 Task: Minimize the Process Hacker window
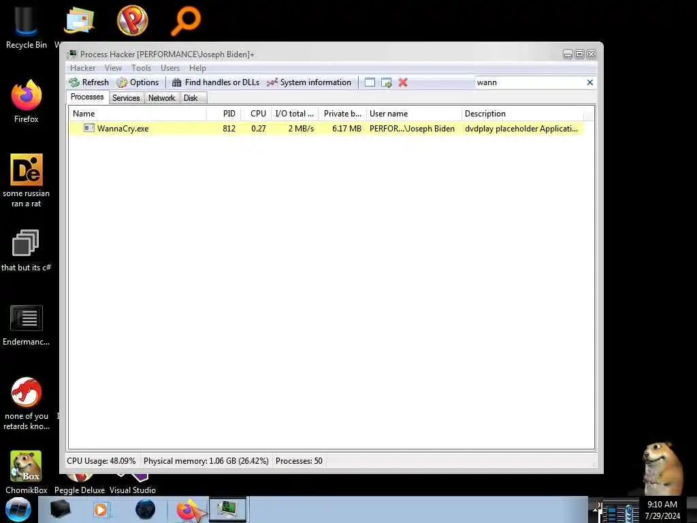coord(568,54)
